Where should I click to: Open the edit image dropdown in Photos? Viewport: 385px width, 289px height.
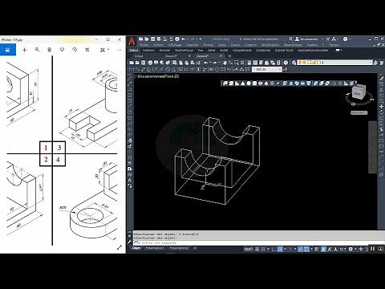point(104,50)
